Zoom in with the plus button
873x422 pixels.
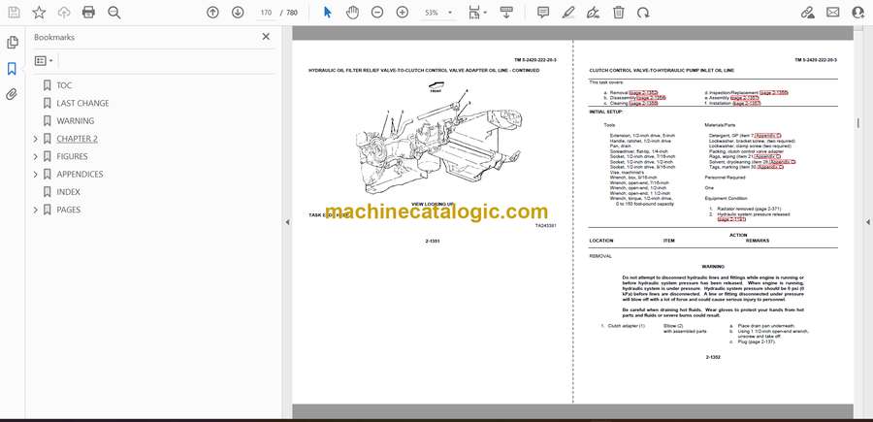pos(401,13)
